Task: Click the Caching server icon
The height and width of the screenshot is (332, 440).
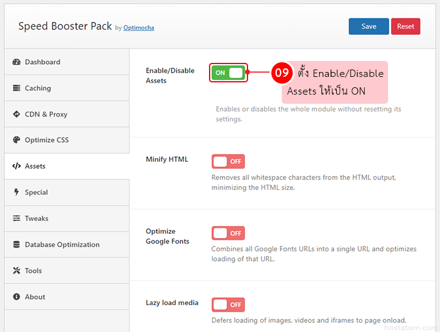Action: pos(16,88)
